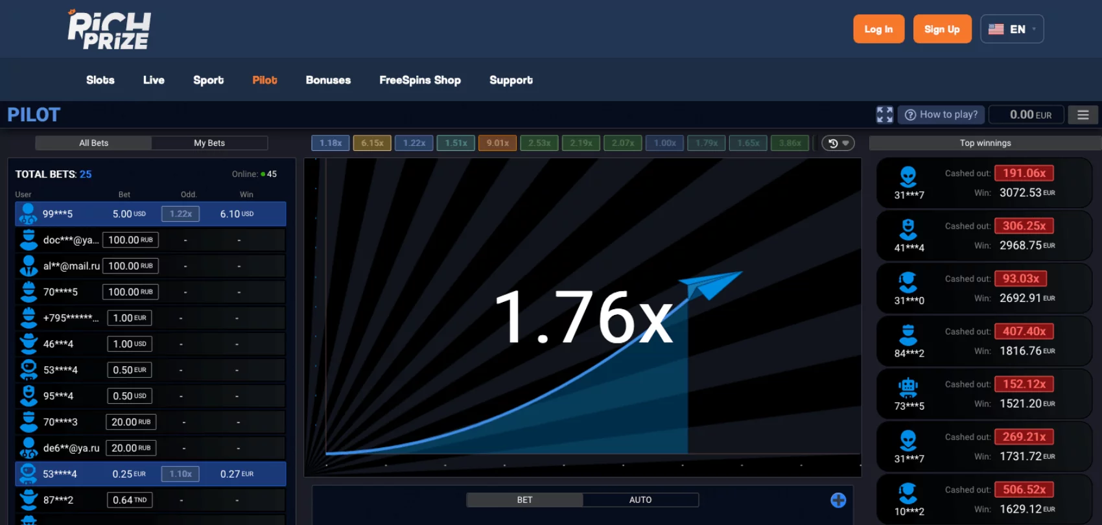Click the robot avatar of 73***5
This screenshot has height=525, width=1102.
[908, 388]
